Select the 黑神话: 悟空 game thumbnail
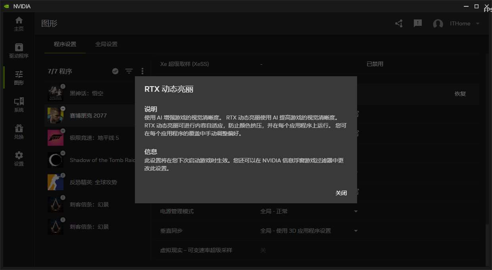The height and width of the screenshot is (270, 492). (56, 93)
